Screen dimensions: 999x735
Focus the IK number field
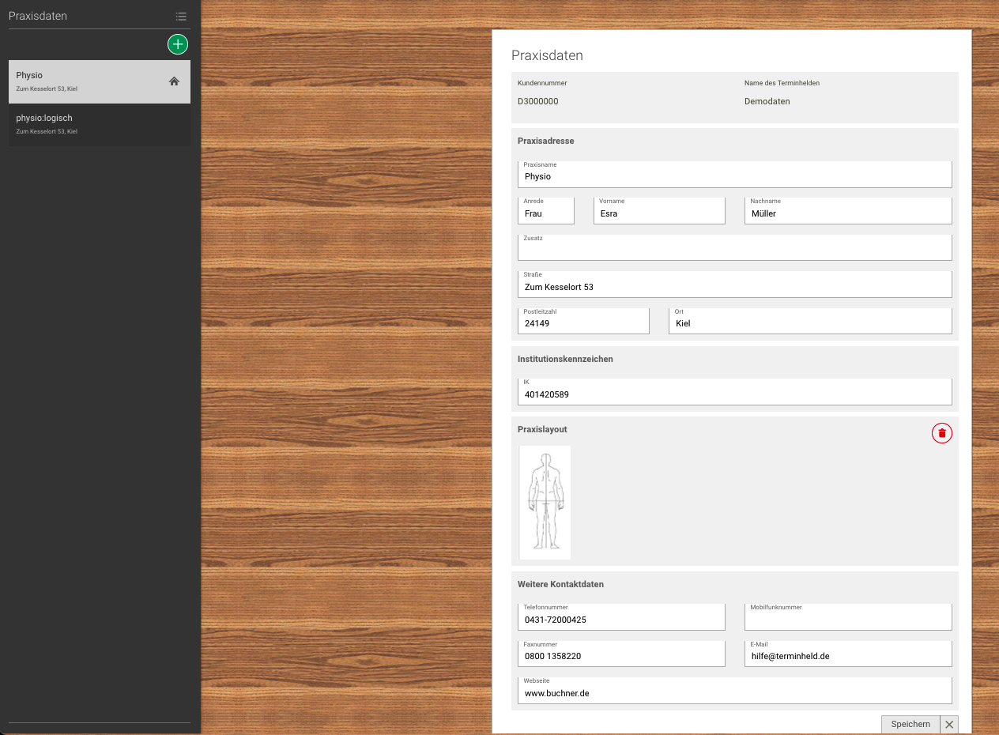(x=734, y=394)
